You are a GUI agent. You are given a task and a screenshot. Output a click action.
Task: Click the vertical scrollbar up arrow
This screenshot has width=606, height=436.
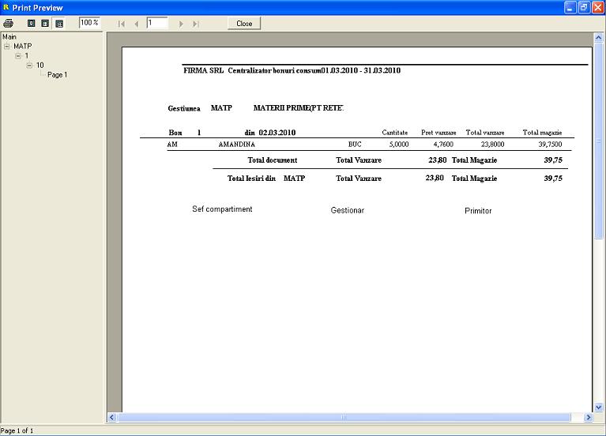[599, 37]
